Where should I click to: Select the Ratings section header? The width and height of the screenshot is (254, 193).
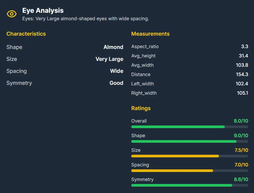(x=141, y=108)
